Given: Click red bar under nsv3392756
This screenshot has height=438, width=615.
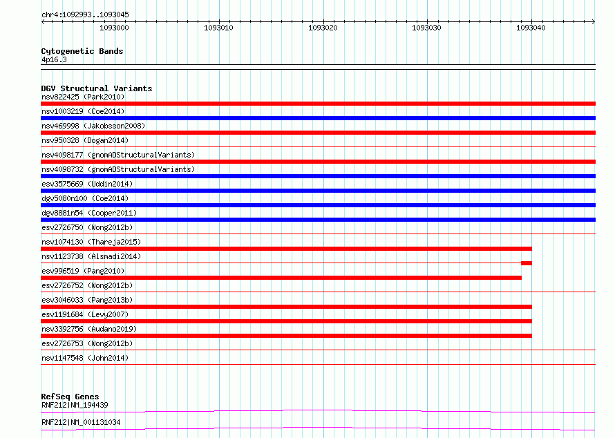Looking at the screenshot, I should click(286, 336).
